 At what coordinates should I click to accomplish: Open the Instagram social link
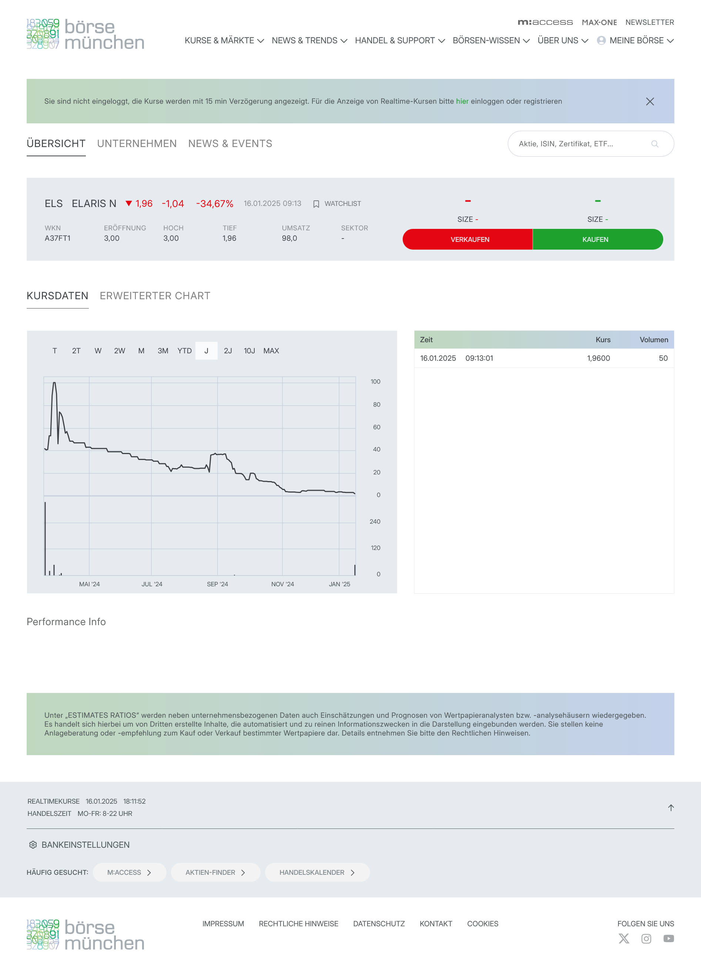(646, 938)
